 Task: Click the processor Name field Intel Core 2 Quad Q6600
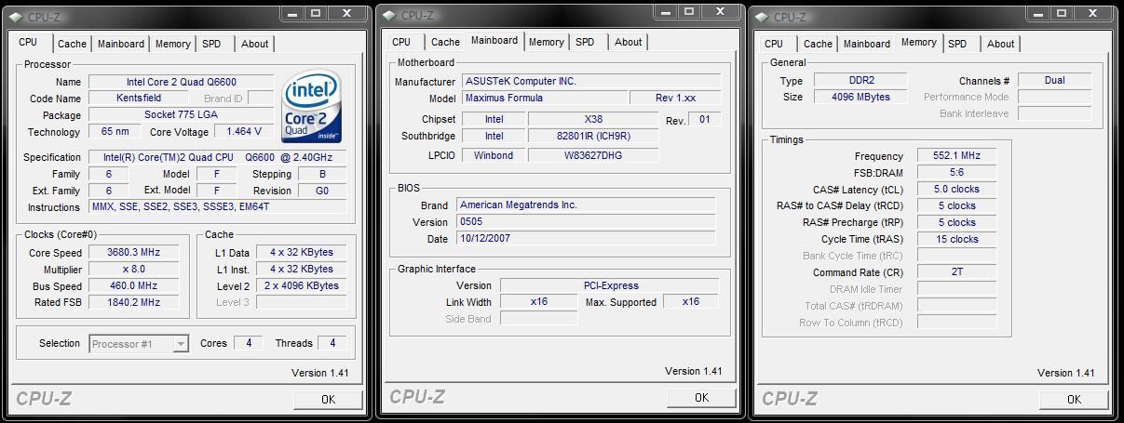181,82
